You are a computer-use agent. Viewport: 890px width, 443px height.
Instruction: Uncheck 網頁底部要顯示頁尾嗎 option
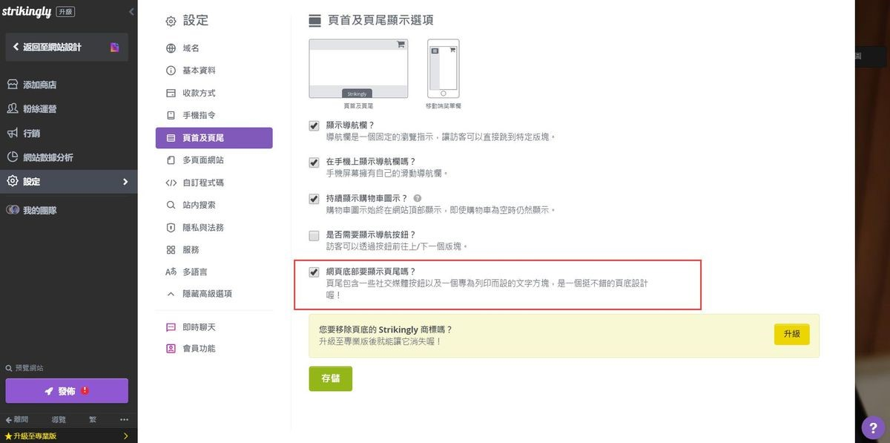(314, 270)
